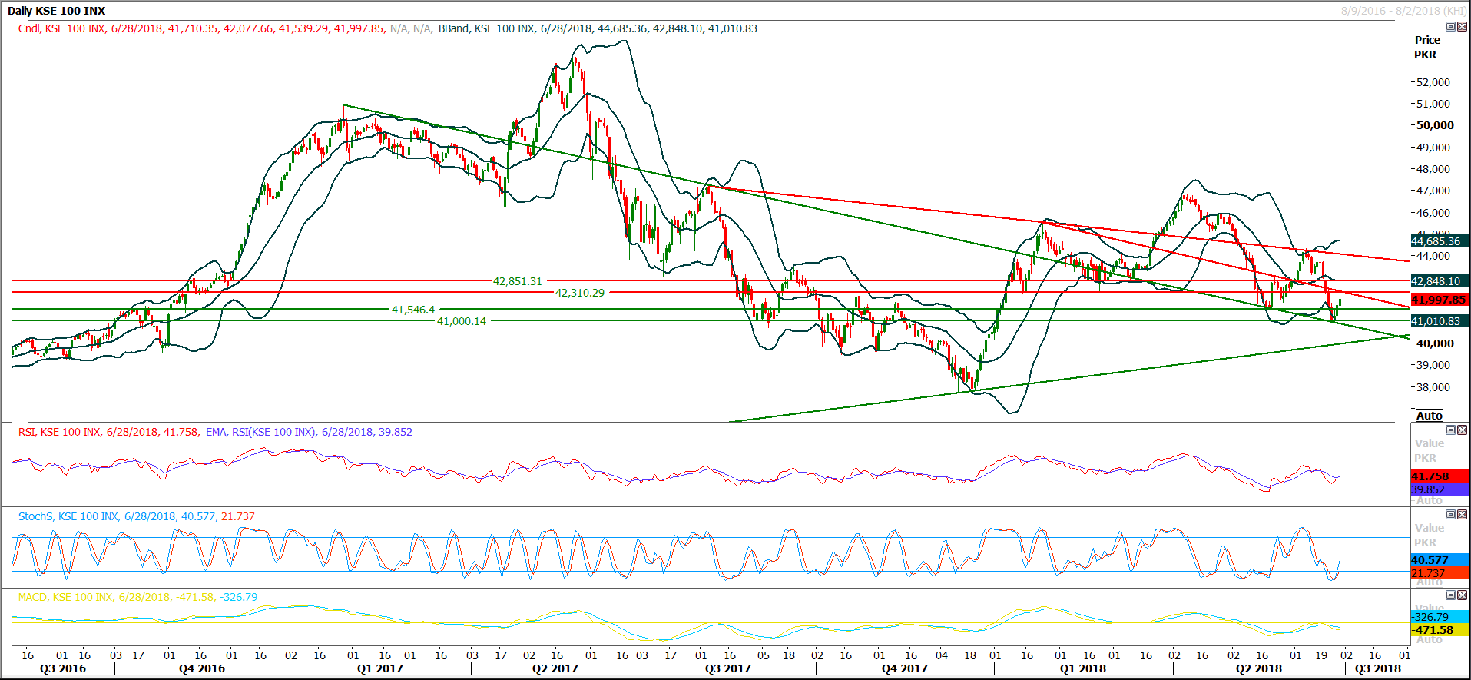Click the 52,000 price axis label

point(1433,82)
